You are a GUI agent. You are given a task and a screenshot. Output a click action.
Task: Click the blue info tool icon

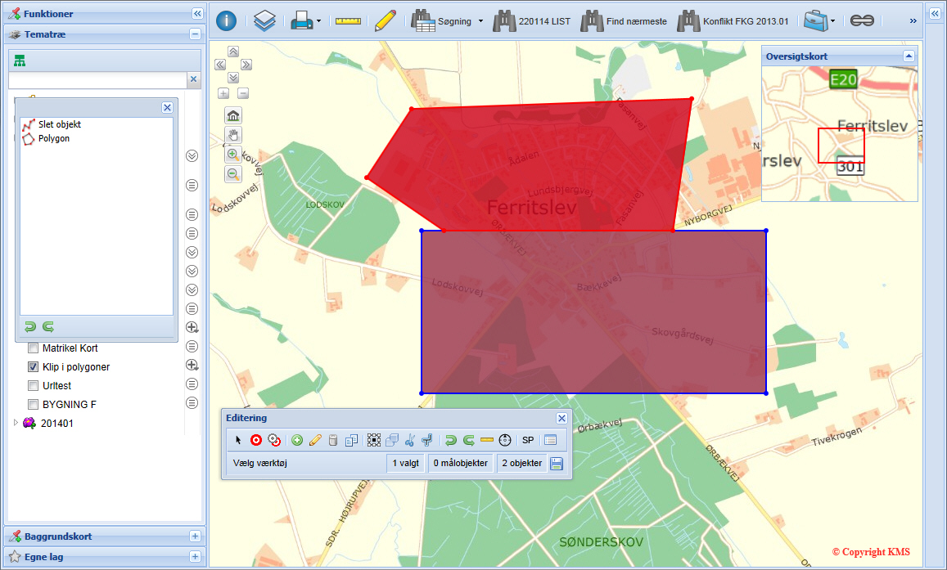226,21
